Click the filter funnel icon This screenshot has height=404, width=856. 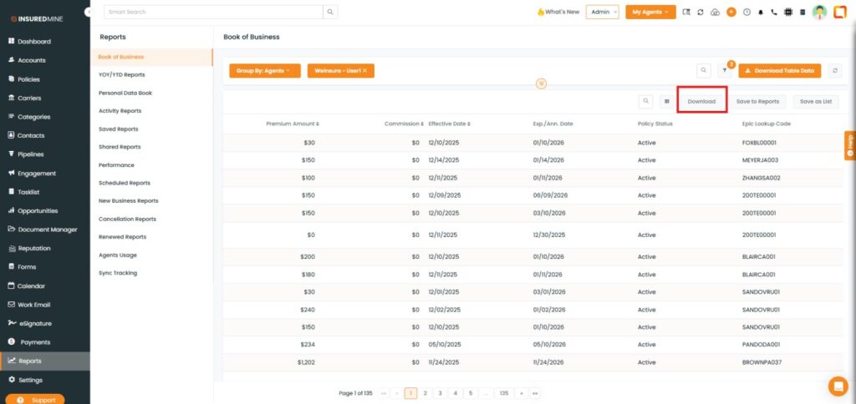pyautogui.click(x=725, y=71)
